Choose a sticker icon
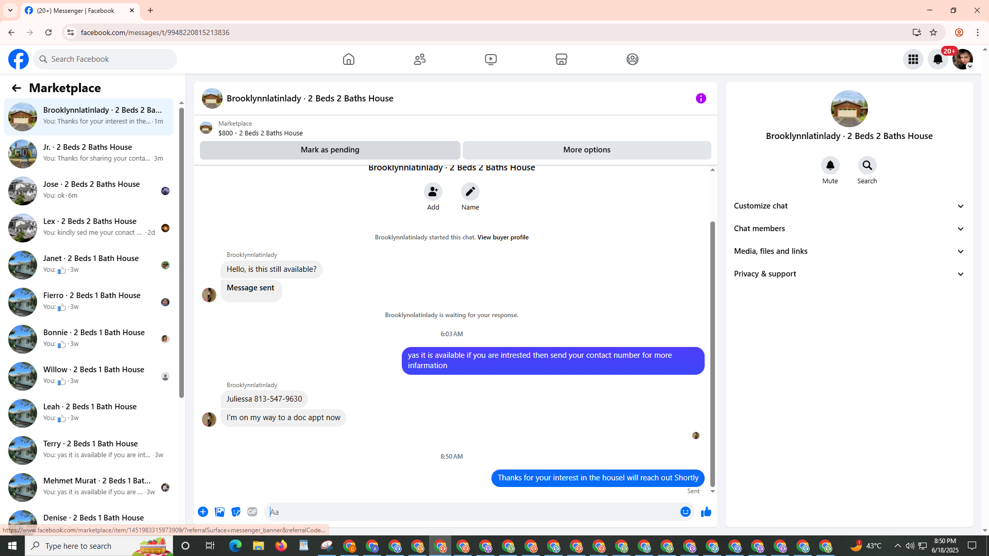 236,512
